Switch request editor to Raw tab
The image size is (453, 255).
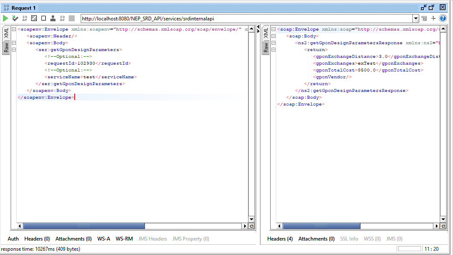click(x=6, y=47)
